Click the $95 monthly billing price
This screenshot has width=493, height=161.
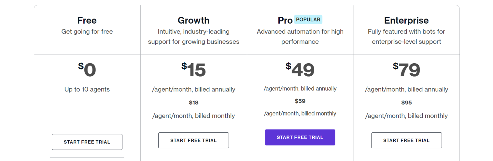406,103
